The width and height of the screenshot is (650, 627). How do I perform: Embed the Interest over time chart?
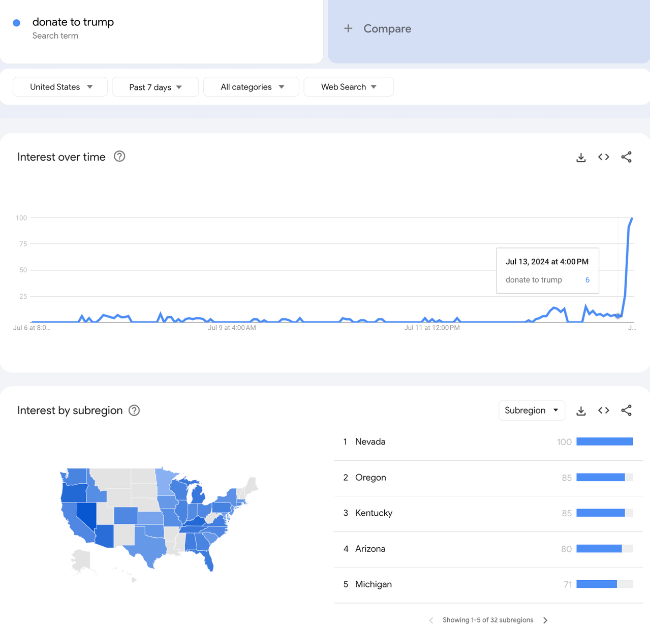[604, 157]
